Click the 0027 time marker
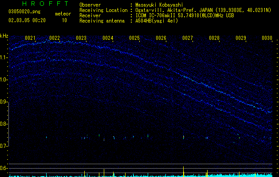Screen dimensions: 279x177 [188, 38]
